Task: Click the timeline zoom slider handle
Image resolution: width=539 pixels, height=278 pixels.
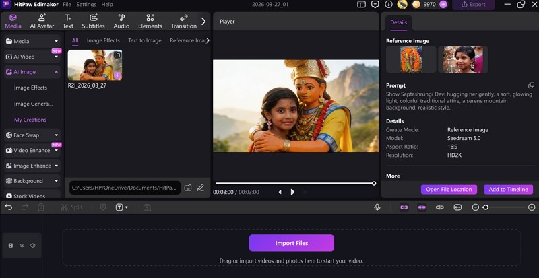Action: (485, 207)
